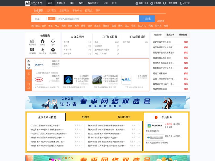Open the 人事/行政 office job category

(67, 50)
